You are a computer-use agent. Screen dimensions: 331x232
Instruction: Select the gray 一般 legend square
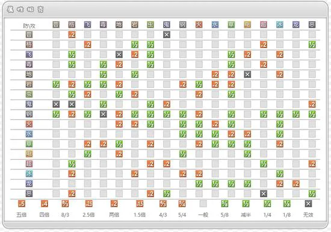tap(203, 204)
